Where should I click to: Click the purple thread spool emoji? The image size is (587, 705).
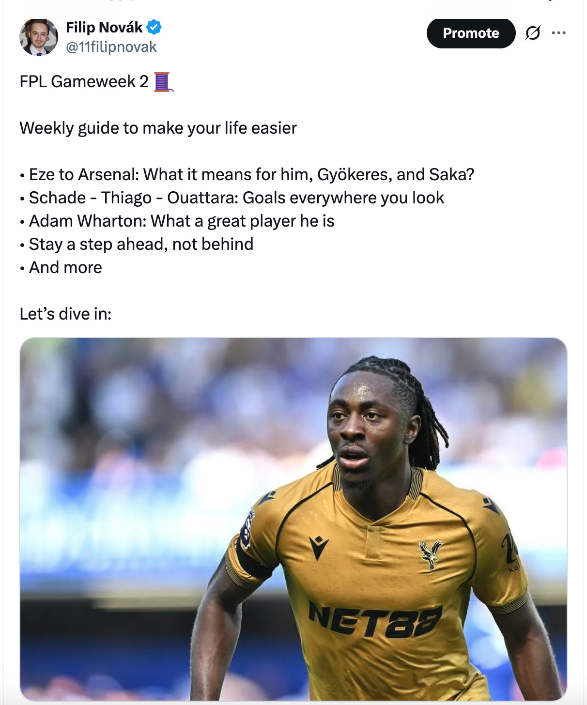(163, 82)
